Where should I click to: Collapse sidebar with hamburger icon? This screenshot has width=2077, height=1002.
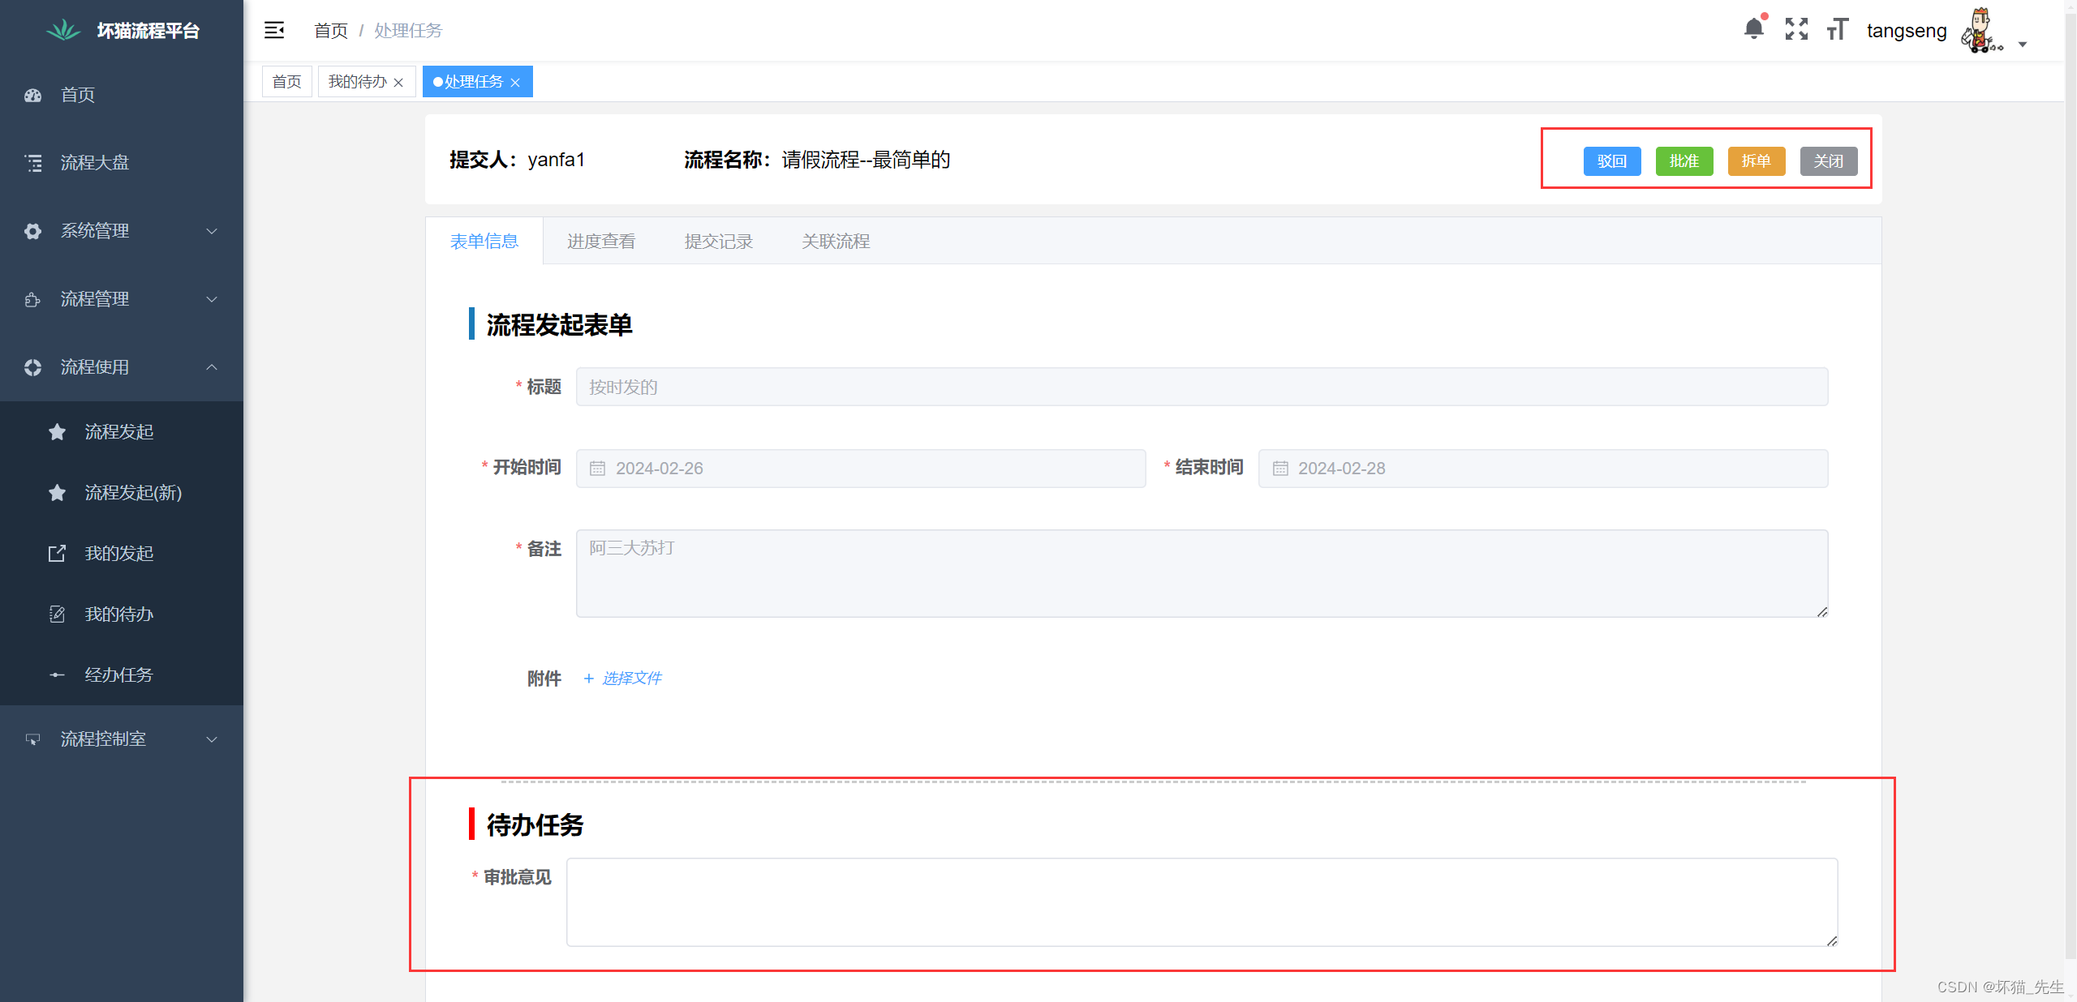tap(274, 30)
